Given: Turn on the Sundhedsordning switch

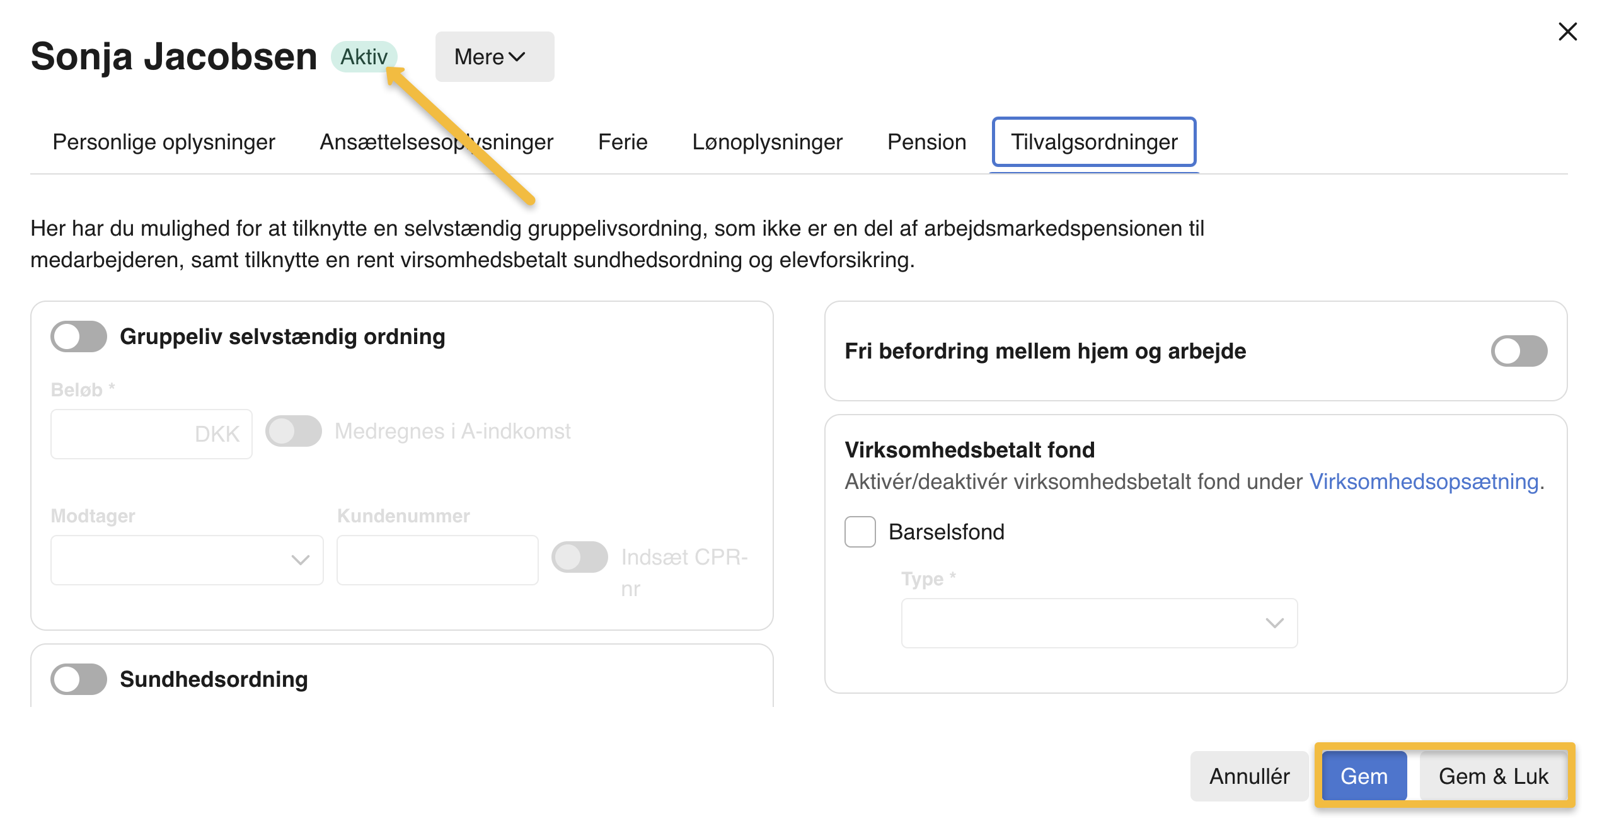Looking at the screenshot, I should pyautogui.click(x=79, y=679).
